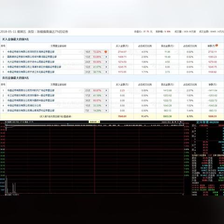The width and height of the screenshot is (224, 224).
Task: Click the 买入金额最大的前5名 section header
Action: [15, 39]
